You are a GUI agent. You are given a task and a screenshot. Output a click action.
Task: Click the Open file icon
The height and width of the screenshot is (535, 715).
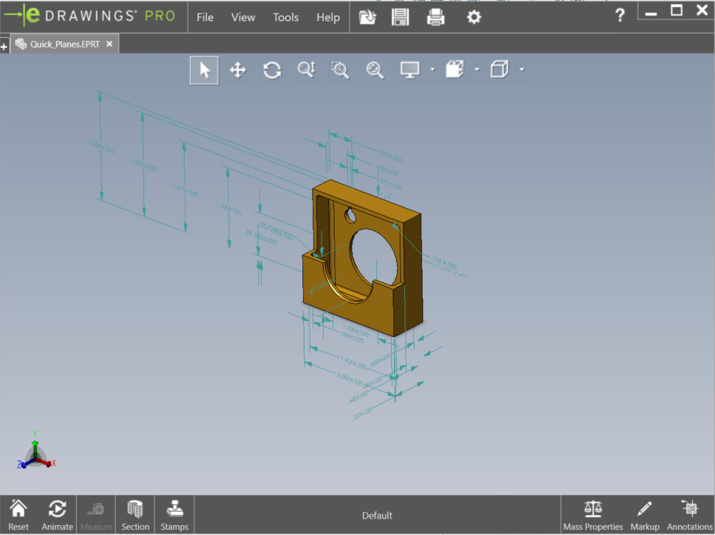coord(367,17)
